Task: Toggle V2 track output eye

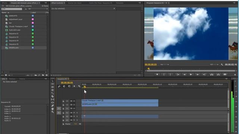Action: pos(74,105)
